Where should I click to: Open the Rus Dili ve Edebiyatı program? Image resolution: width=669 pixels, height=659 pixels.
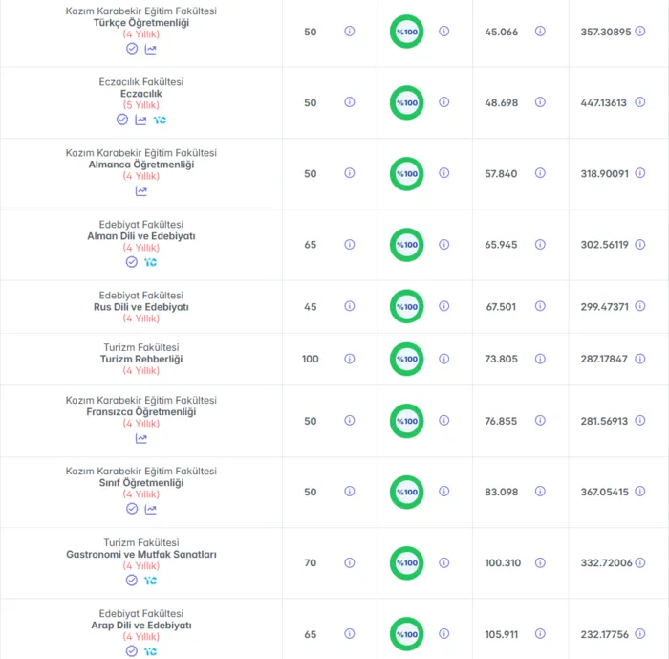141,307
